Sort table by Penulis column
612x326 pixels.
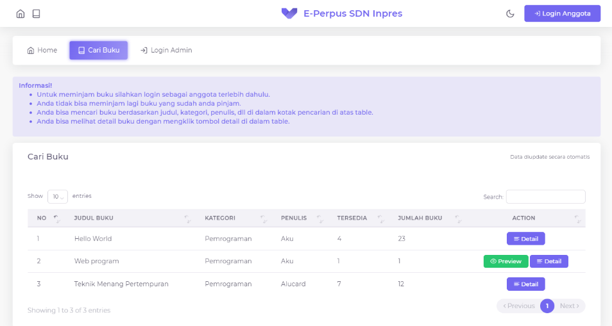[x=300, y=218]
